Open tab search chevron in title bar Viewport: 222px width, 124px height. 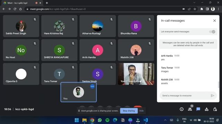pos(194,3)
